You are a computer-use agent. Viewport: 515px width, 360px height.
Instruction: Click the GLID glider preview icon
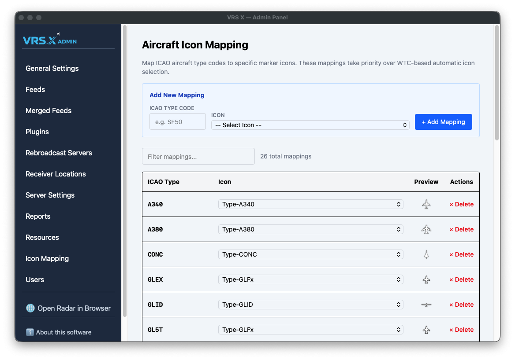(426, 305)
